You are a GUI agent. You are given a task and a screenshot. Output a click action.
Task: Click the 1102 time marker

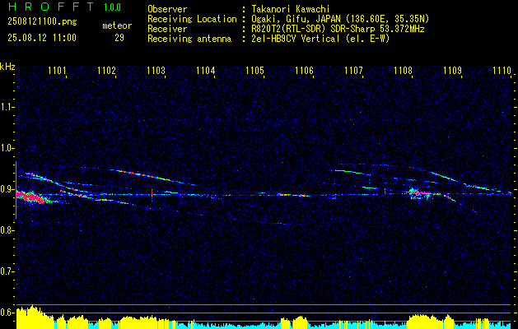click(x=107, y=71)
